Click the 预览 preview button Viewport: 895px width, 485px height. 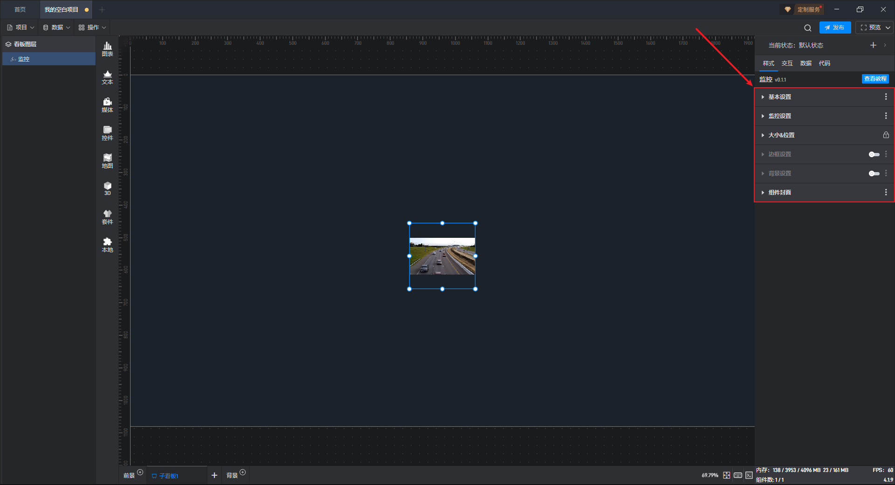870,28
